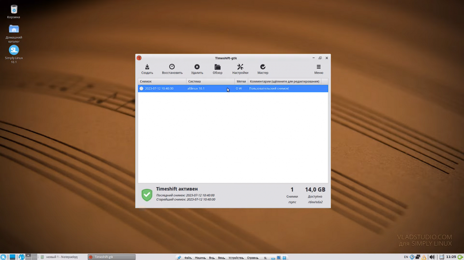This screenshot has width=464, height=260.
Task: Click the Комментарии column header
Action: pyautogui.click(x=285, y=82)
